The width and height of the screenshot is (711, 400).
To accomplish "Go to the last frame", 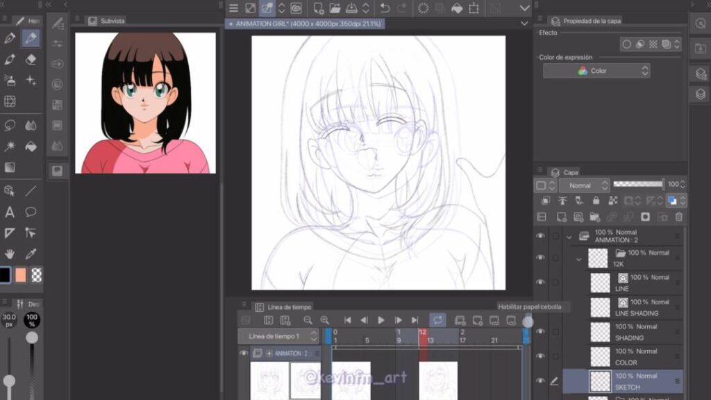I will (x=415, y=320).
